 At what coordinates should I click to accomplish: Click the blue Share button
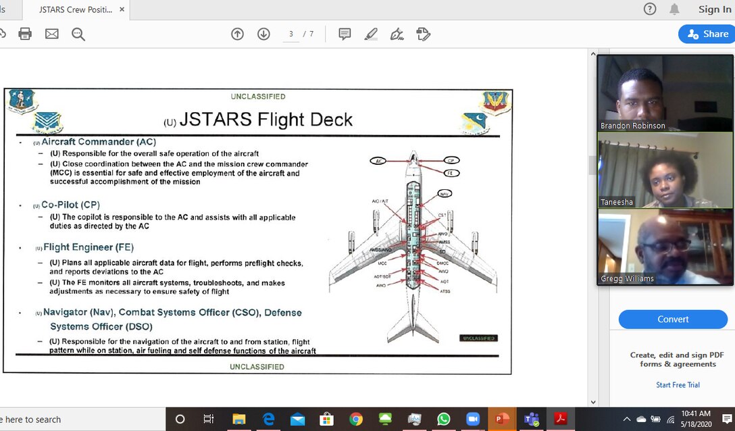click(706, 33)
